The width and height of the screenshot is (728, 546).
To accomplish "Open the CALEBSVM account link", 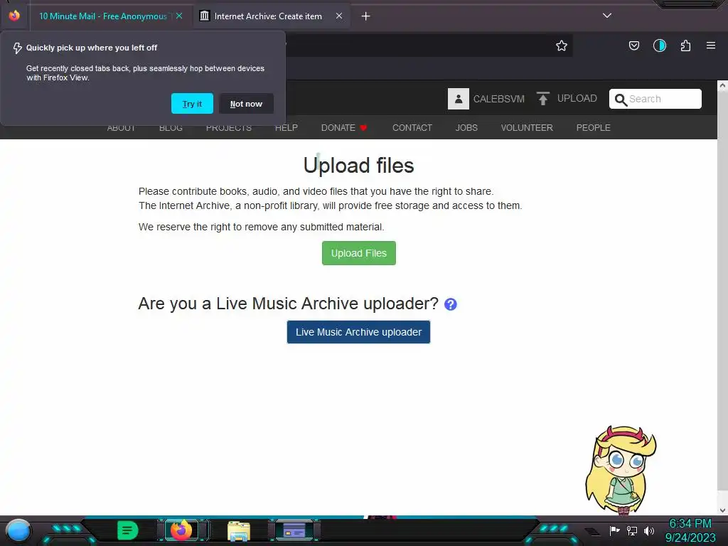I will coord(498,99).
